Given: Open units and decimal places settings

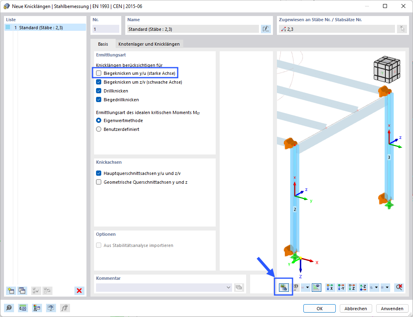Looking at the screenshot, I should coord(23,308).
